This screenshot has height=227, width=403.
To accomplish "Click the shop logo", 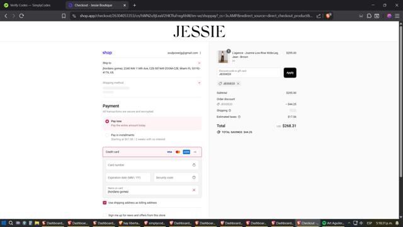I will click(x=107, y=52).
